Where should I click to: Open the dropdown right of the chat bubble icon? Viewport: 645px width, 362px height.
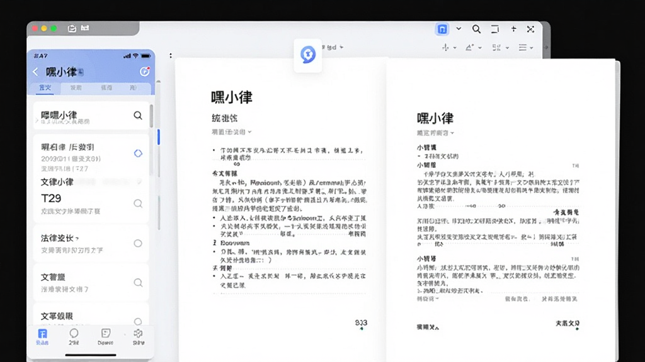click(x=341, y=47)
